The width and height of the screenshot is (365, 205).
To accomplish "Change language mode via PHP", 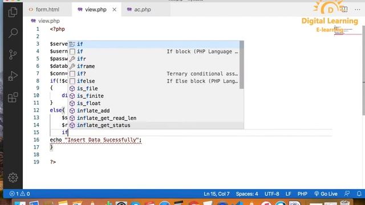I will [x=302, y=194].
